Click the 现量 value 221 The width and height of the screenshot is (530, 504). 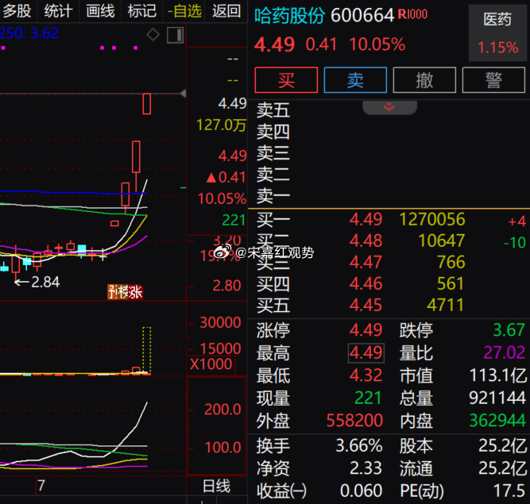click(368, 398)
